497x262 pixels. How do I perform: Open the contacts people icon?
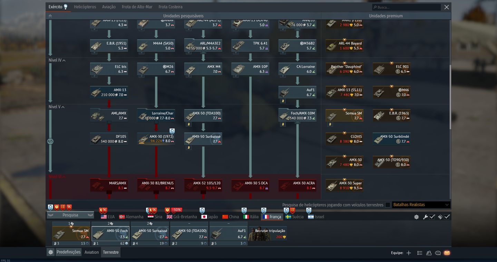point(429,253)
